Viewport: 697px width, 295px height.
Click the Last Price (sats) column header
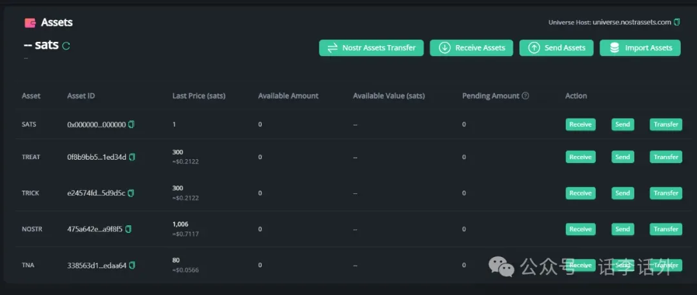pos(199,96)
